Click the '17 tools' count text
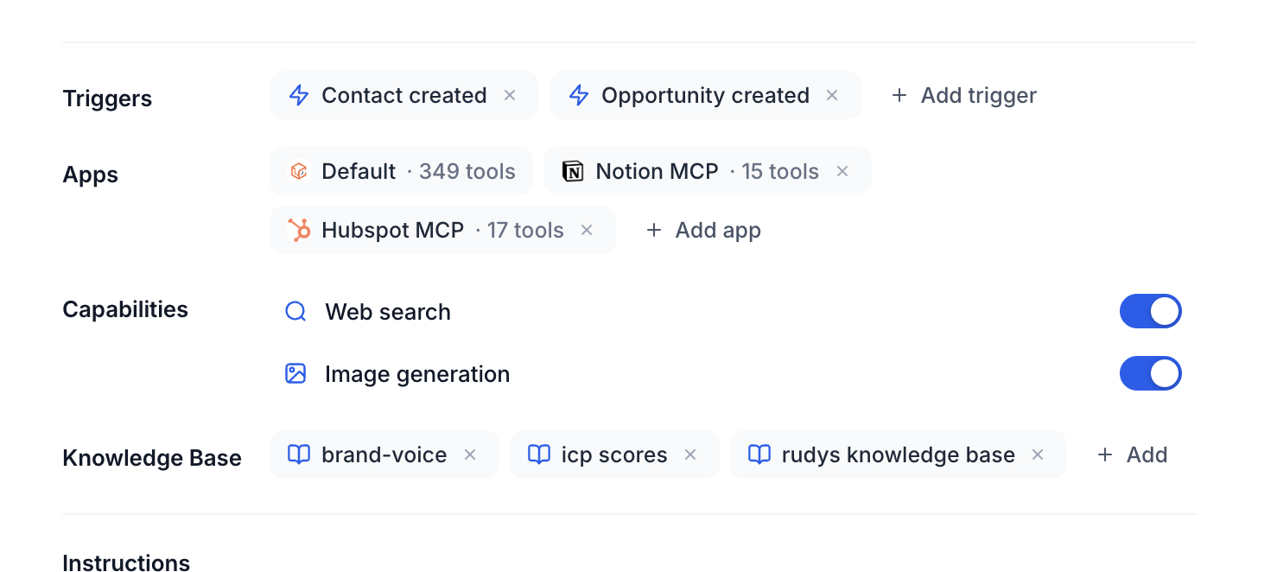The height and width of the screenshot is (572, 1277). click(x=525, y=230)
